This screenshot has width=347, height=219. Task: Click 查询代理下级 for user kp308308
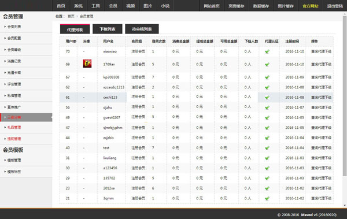321,77
